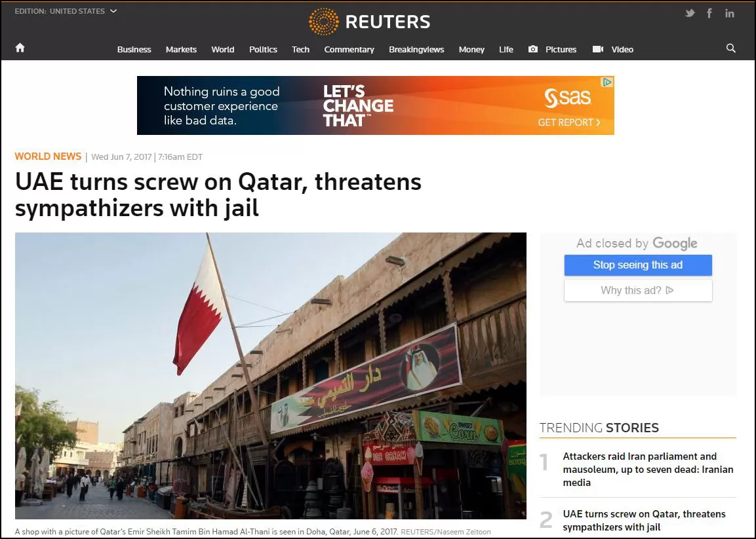756x539 pixels.
Task: Open the search magnifier icon
Action: [731, 48]
